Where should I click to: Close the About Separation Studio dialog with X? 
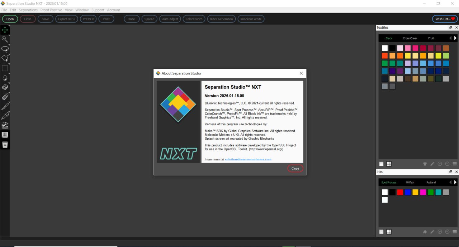(301, 73)
